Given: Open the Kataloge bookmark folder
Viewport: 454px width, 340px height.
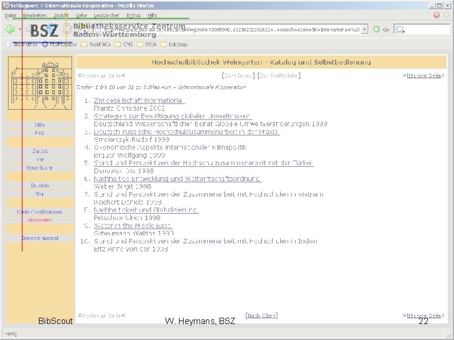Looking at the screenshot, I should click(174, 44).
